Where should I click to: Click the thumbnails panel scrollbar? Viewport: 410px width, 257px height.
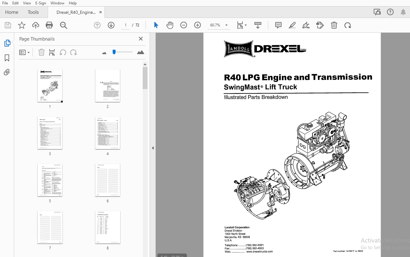145,78
